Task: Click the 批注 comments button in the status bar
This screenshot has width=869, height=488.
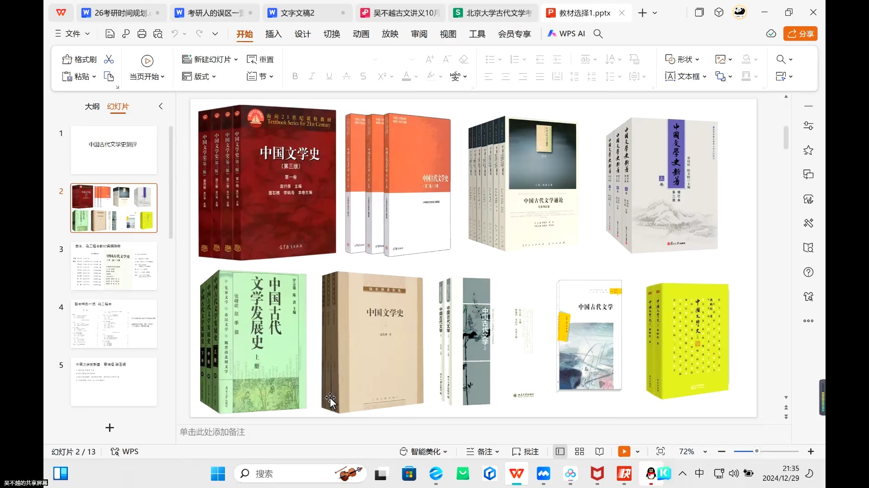Action: coord(525,451)
